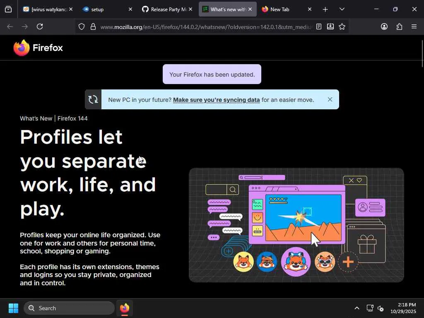Reload the current page
Viewport: 424px width, 318px height.
(40, 26)
